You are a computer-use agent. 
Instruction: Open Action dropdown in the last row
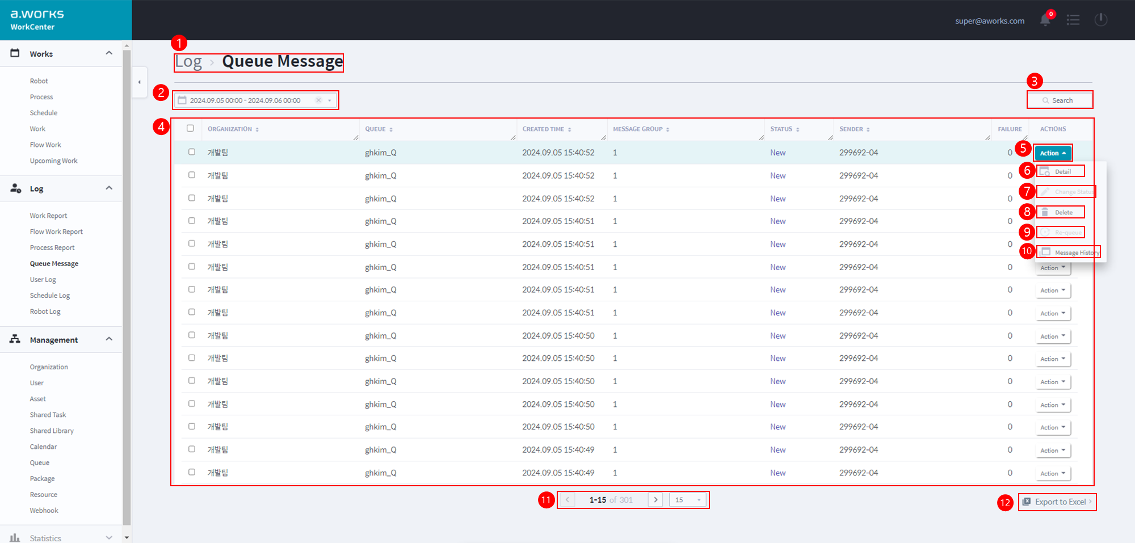coord(1053,473)
